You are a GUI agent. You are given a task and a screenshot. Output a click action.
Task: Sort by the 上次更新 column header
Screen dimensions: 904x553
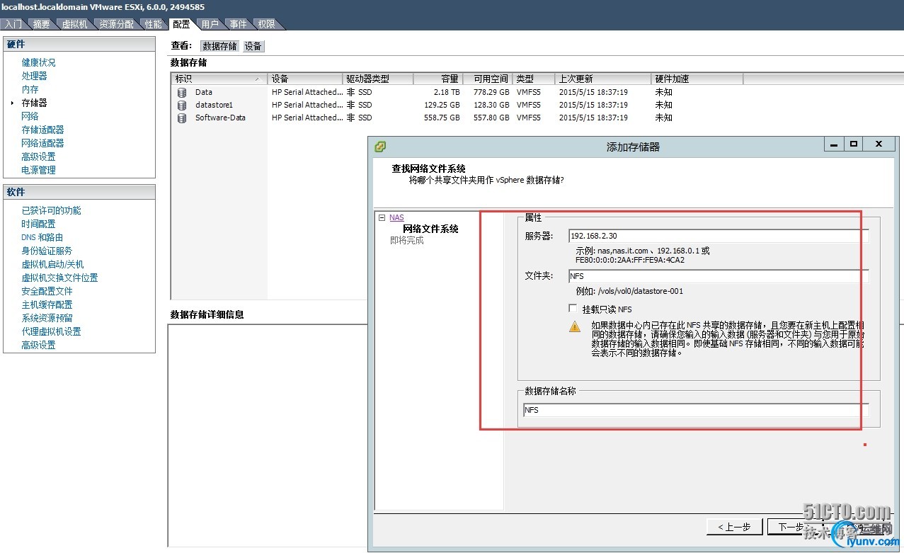coord(603,79)
